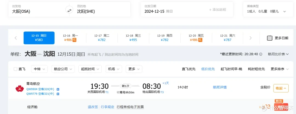
Task: Select the 12-21 周六 ¥787 date tab
Action: point(227,38)
